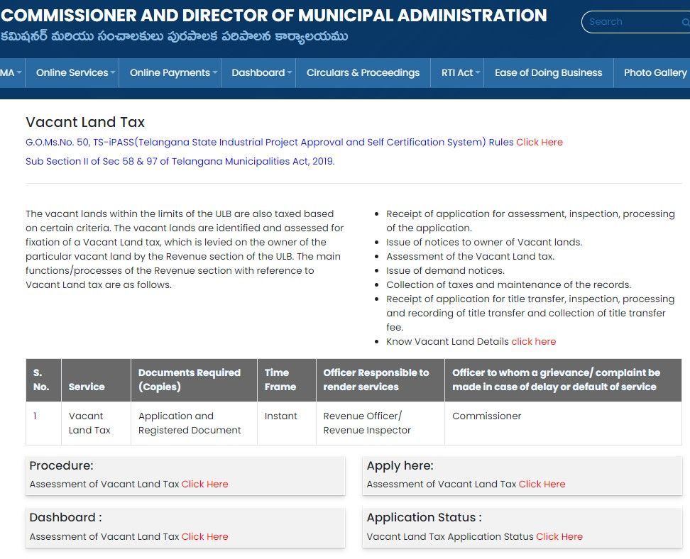
Task: Expand the Online Services dropdown
Action: coord(71,72)
